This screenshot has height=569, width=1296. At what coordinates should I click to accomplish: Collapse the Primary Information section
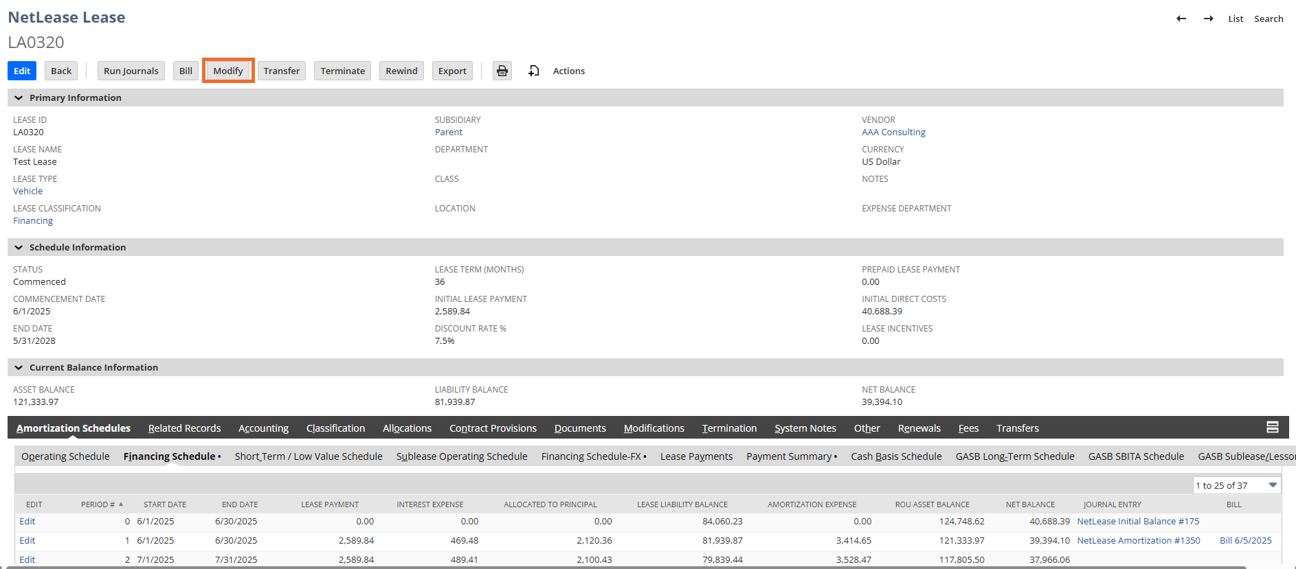[19, 97]
